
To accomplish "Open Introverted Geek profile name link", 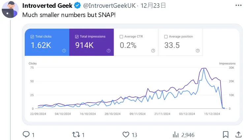I will coord(47,6).
